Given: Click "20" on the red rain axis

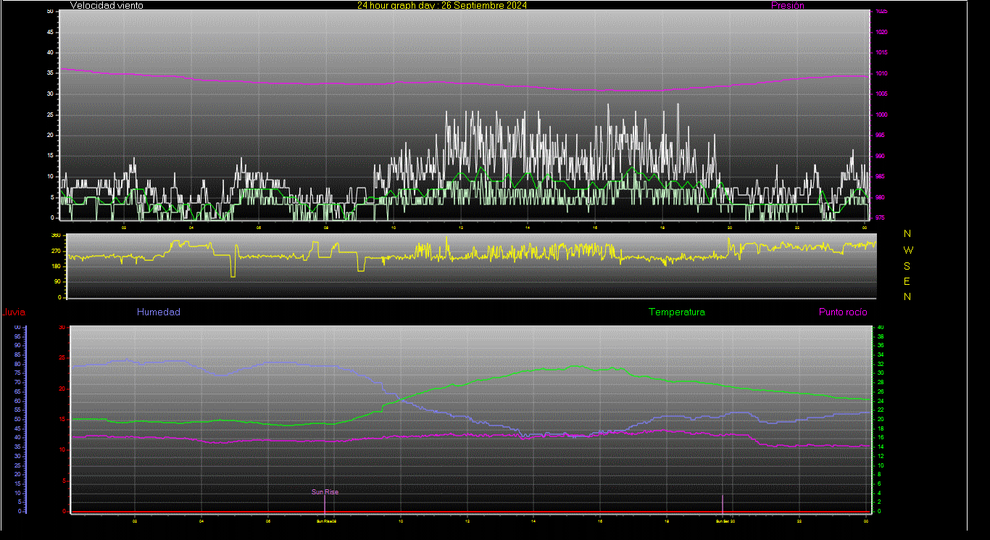Looking at the screenshot, I should [x=62, y=389].
